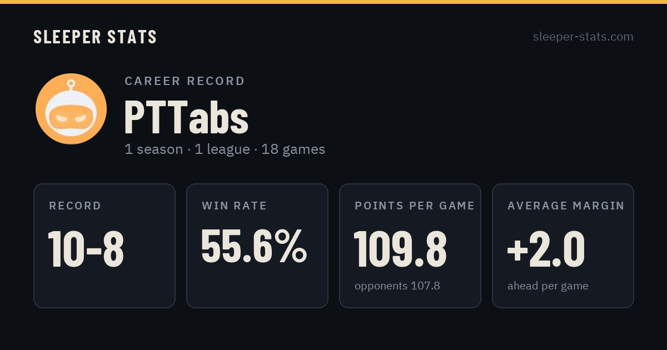
Task: Open the sleeper-stats.com link
Action: pyautogui.click(x=583, y=37)
